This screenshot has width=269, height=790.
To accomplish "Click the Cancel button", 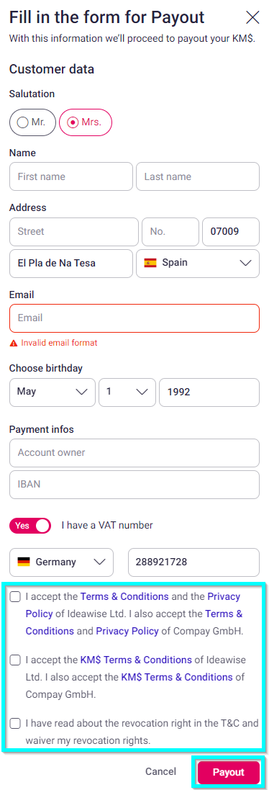I will (x=161, y=771).
